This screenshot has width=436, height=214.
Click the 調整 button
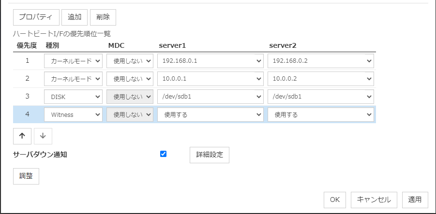tap(26, 176)
